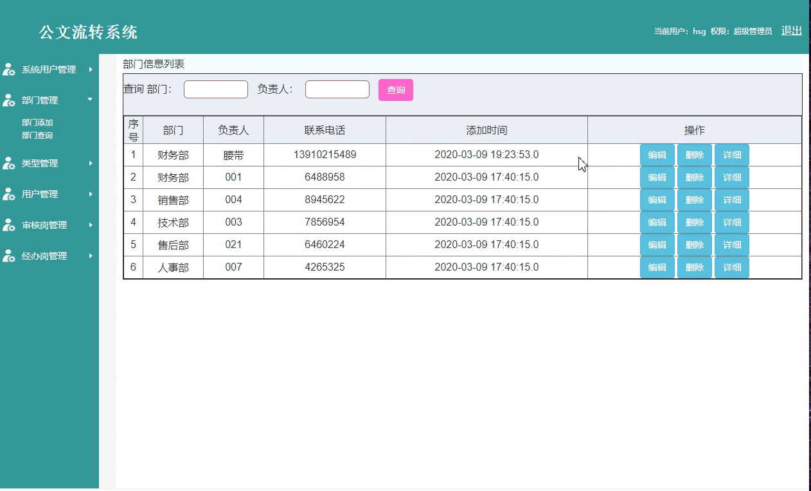
Task: Edit the 销售部 row
Action: (x=657, y=200)
